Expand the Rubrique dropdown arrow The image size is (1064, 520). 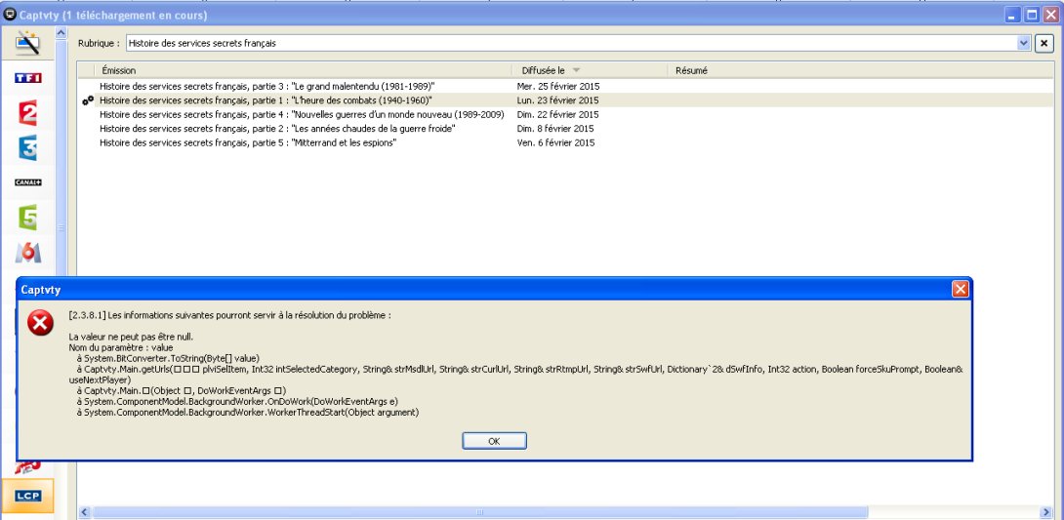coord(1023,44)
